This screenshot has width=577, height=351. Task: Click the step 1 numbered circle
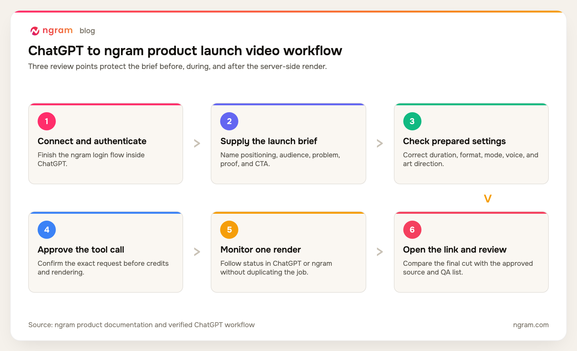47,121
